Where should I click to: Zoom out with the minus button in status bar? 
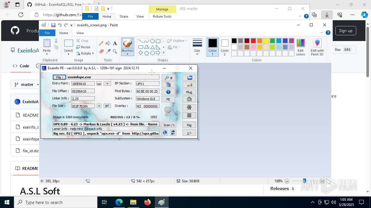287,181
